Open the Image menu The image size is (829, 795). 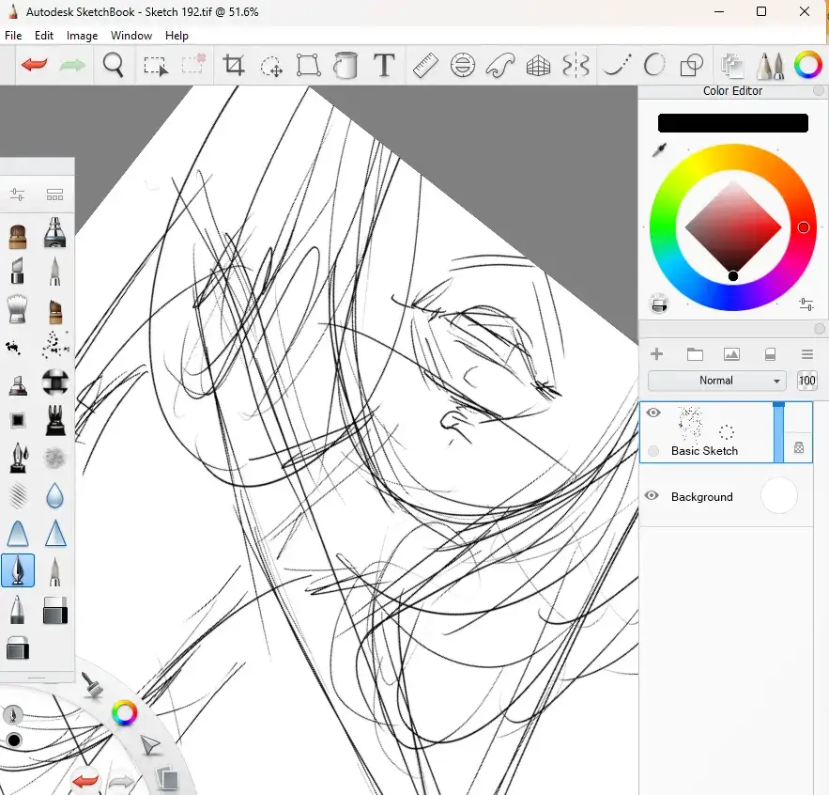click(82, 36)
